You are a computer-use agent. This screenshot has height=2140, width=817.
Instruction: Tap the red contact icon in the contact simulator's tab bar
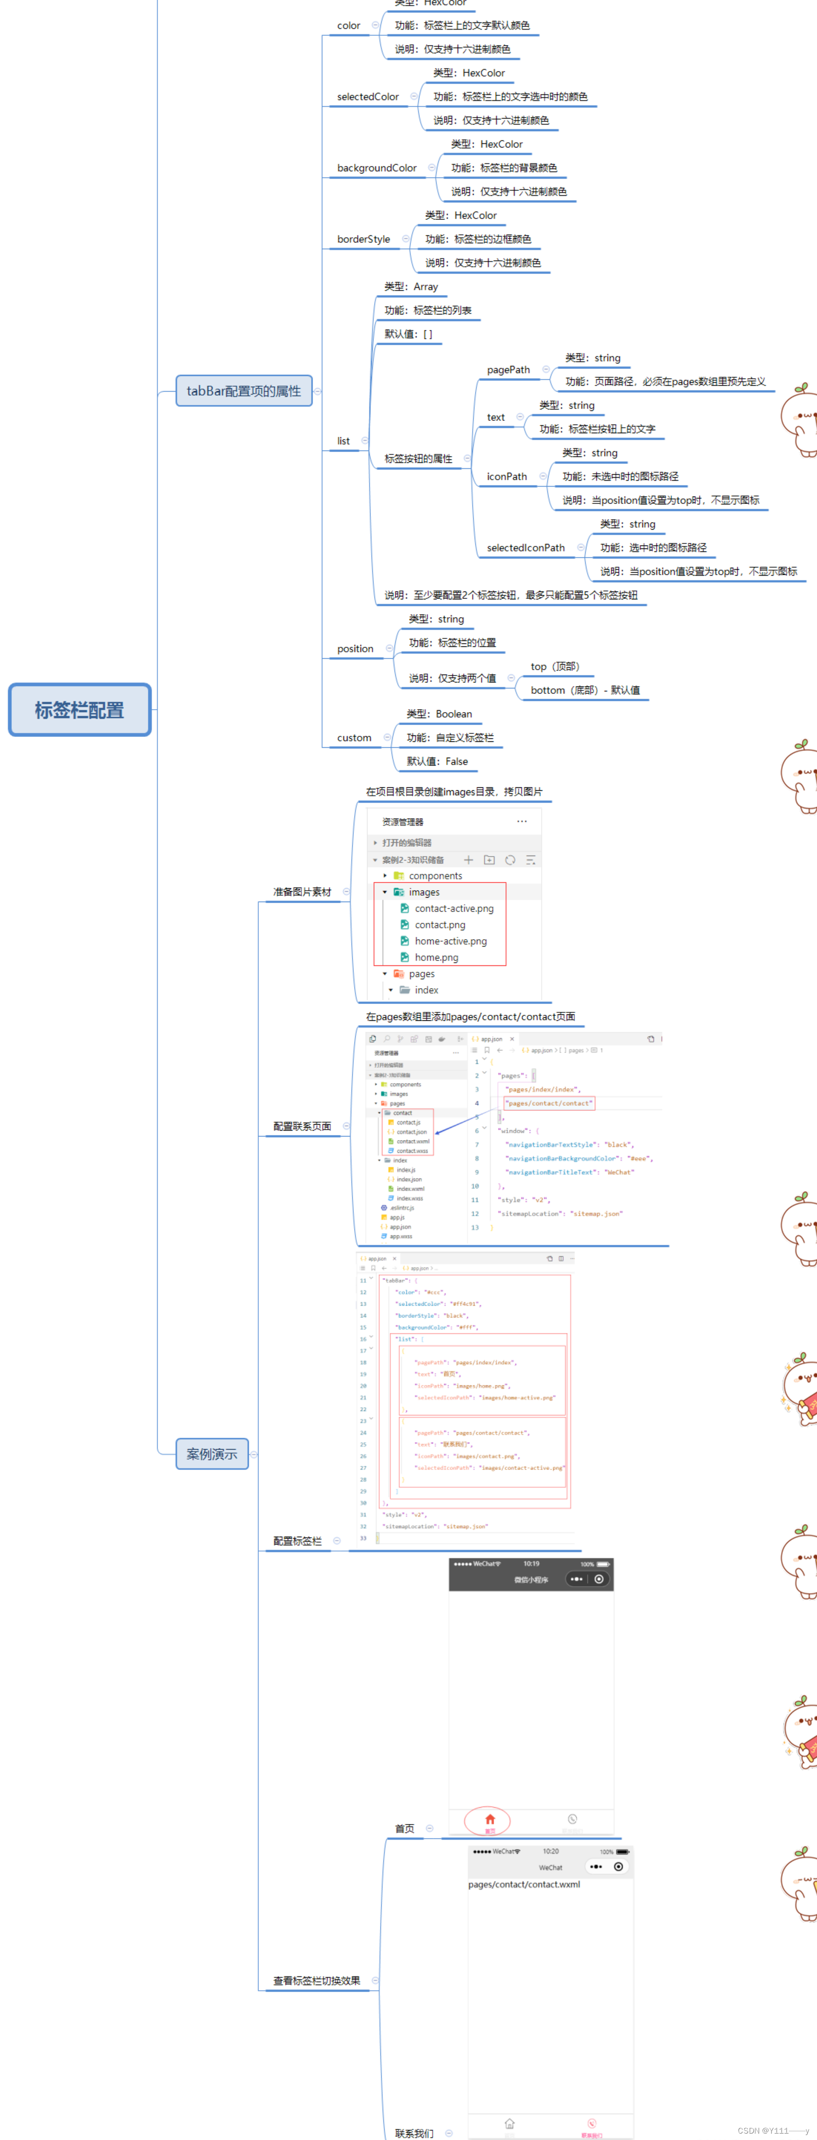tap(592, 2123)
